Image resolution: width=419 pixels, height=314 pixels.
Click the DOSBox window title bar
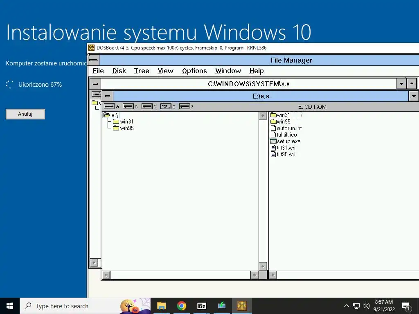[253, 48]
